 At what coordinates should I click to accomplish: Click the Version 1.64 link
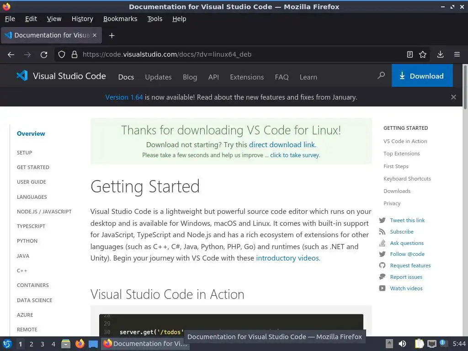click(124, 97)
